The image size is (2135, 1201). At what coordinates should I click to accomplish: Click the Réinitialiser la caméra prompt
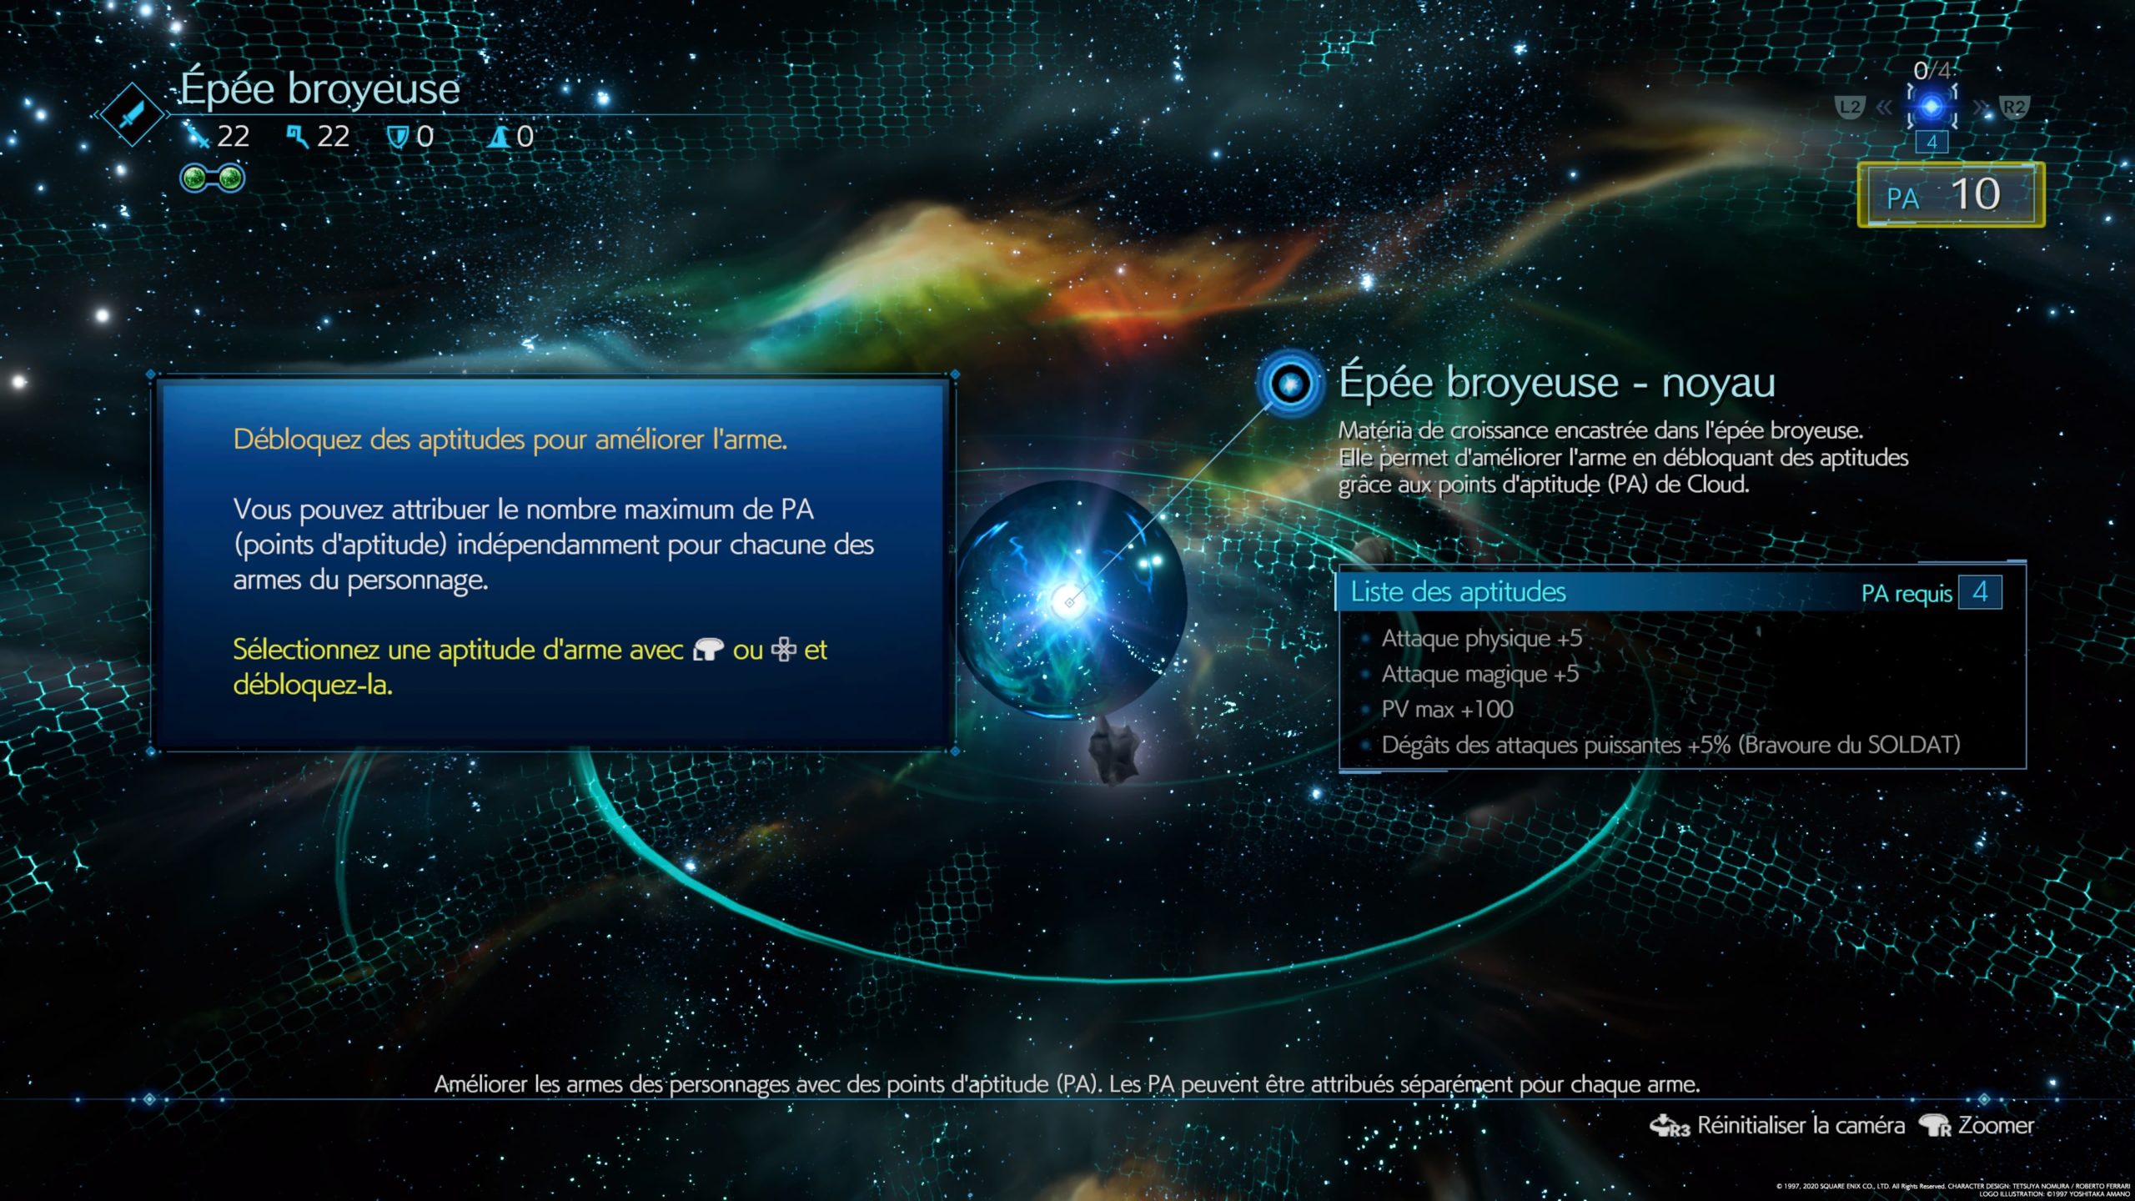tap(1801, 1125)
